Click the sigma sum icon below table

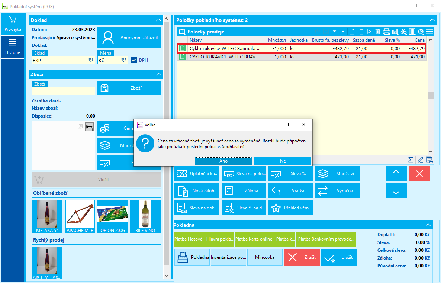click(x=411, y=160)
